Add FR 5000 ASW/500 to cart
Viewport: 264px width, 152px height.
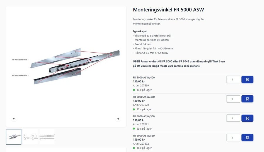(247, 118)
